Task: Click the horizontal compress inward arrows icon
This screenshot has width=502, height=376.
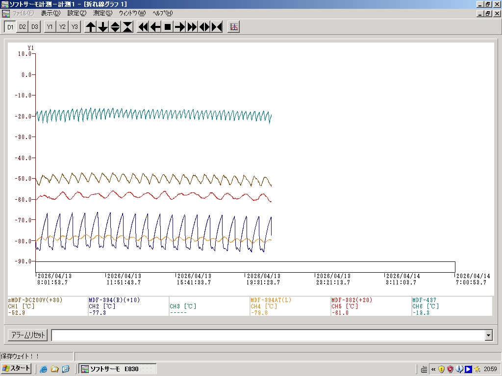Action: pos(217,27)
